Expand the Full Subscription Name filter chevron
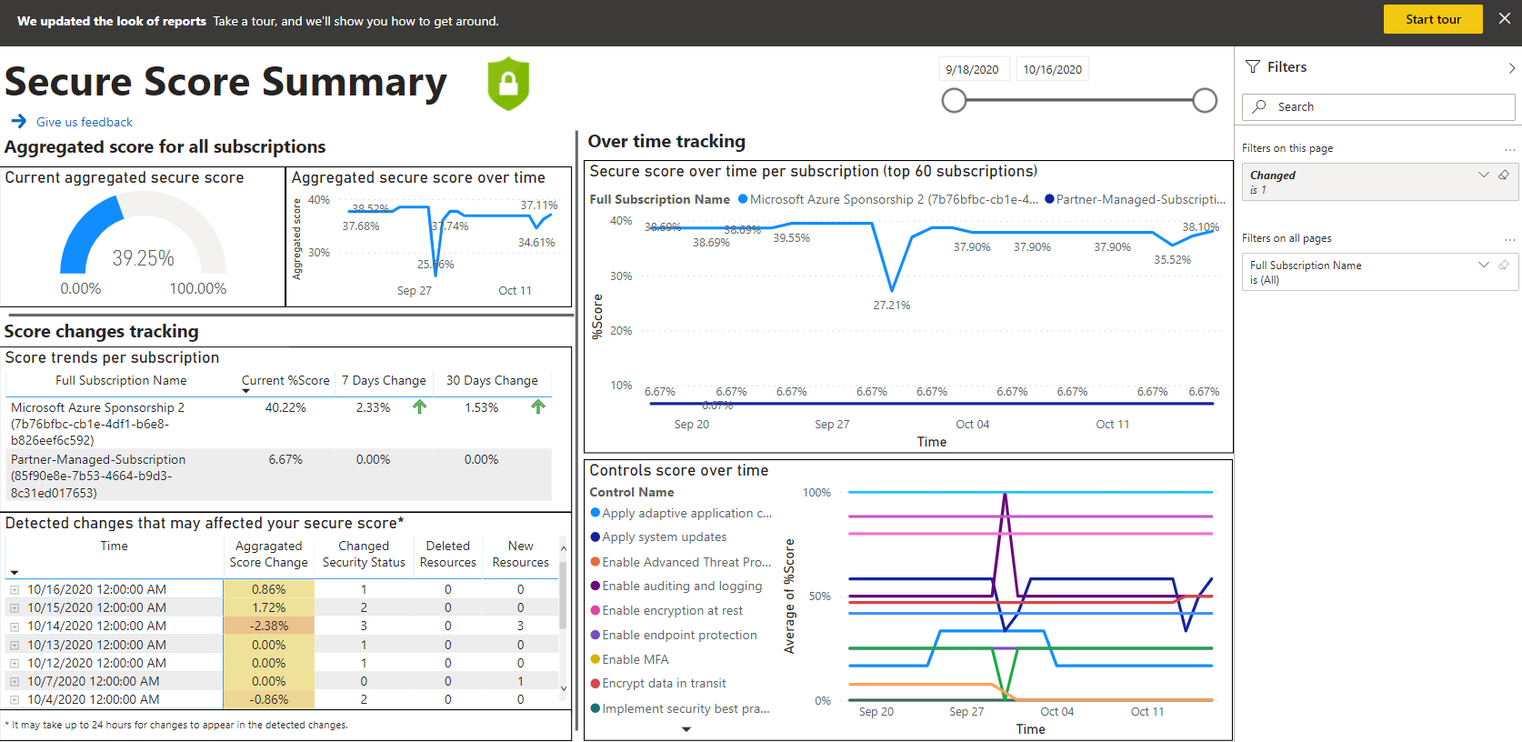The image size is (1522, 742). 1483,265
